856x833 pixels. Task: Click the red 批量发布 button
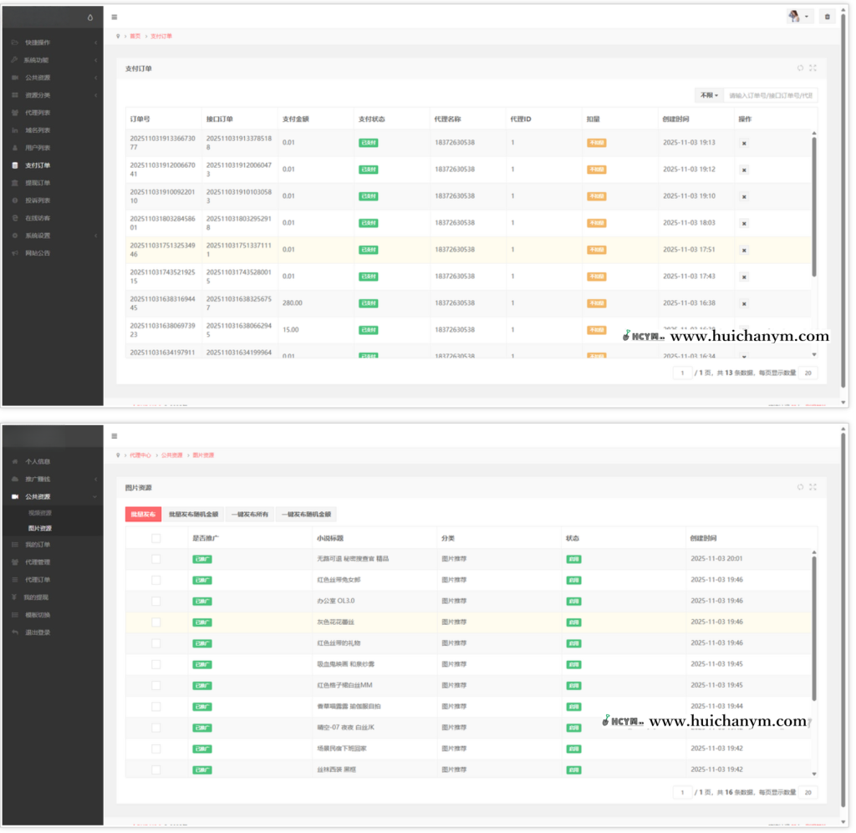coord(142,515)
